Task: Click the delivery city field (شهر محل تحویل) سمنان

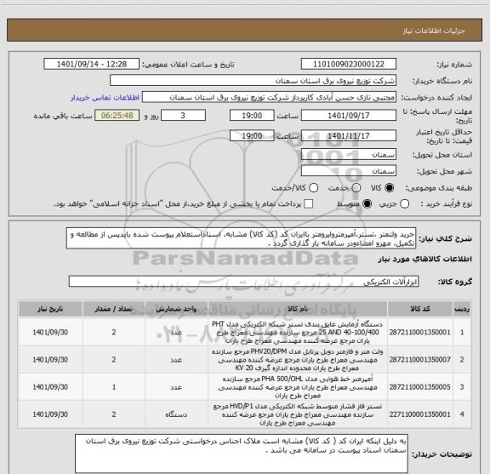Action: (349, 171)
